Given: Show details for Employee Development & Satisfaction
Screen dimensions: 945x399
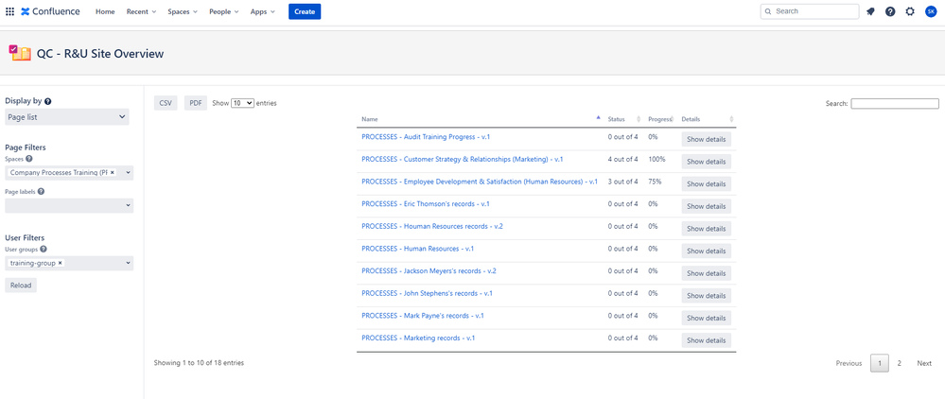Looking at the screenshot, I should (x=707, y=183).
